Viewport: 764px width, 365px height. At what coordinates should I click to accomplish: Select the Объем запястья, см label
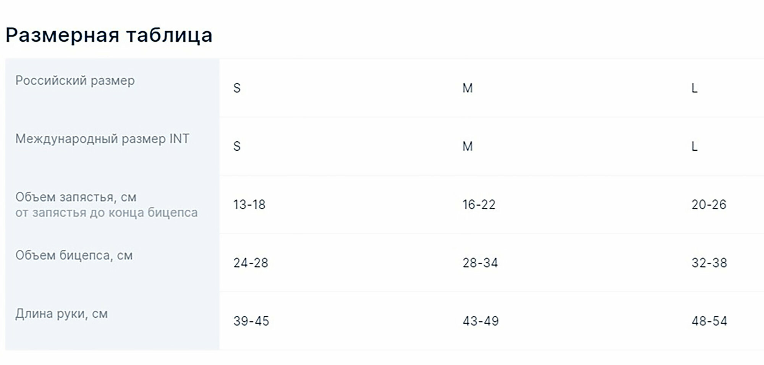tap(76, 197)
